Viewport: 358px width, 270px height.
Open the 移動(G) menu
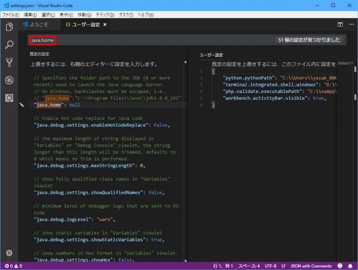[x=84, y=15]
